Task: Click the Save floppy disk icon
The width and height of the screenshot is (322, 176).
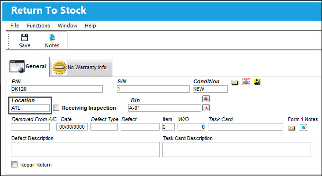Action: coord(25,37)
